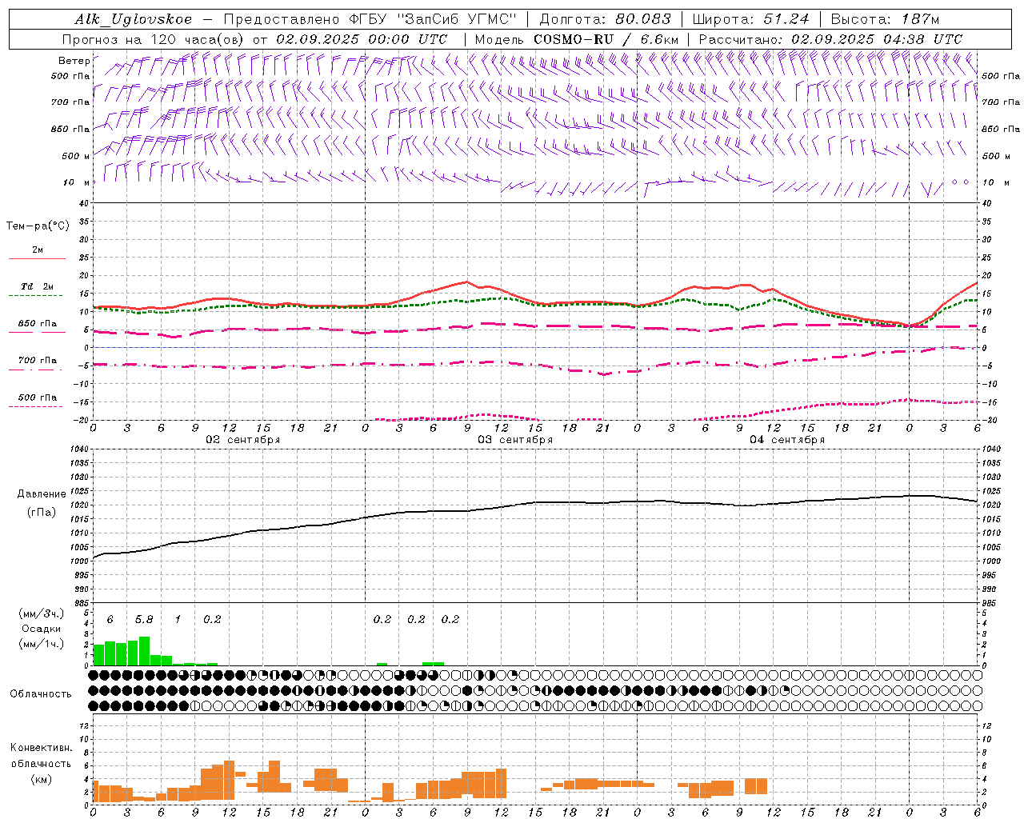The height and width of the screenshot is (819, 1024).
Task: Click the Осадки precipitation label
Action: [41, 629]
